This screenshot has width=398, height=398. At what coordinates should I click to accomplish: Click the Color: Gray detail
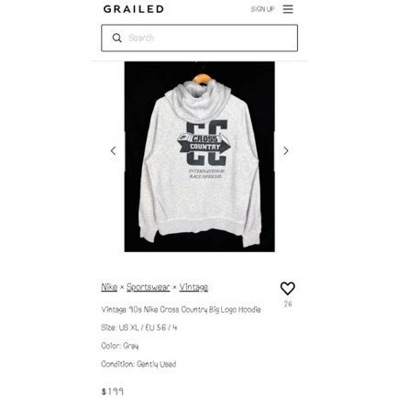[x=119, y=346]
